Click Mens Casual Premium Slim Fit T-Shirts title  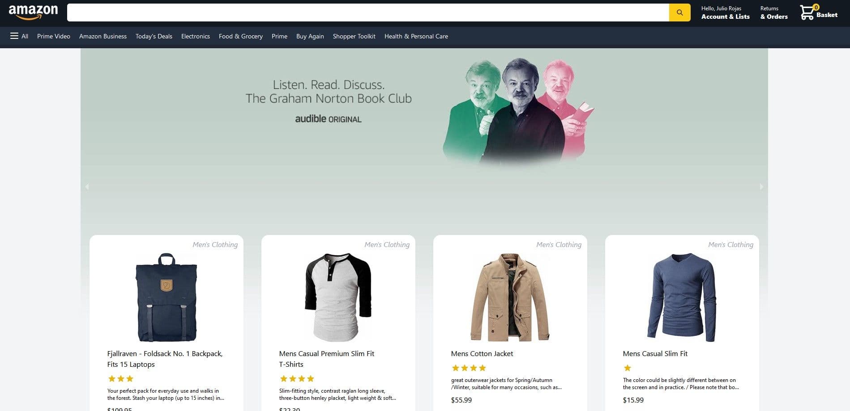click(327, 359)
